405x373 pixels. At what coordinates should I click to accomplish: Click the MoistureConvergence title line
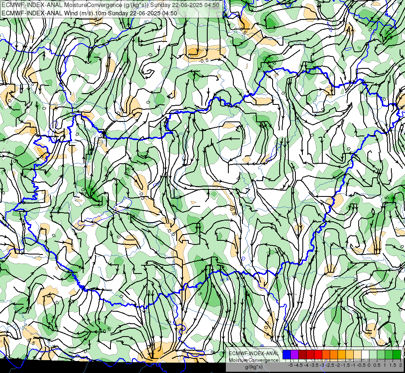[x=110, y=5]
